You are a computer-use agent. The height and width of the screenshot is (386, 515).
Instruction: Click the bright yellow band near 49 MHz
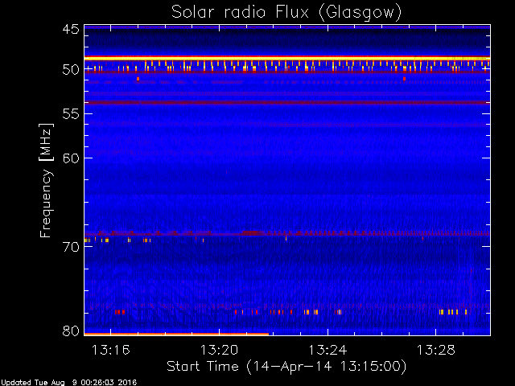tap(287, 59)
